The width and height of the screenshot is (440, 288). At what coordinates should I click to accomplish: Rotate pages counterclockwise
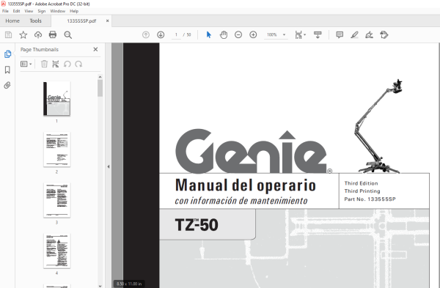pyautogui.click(x=67, y=64)
